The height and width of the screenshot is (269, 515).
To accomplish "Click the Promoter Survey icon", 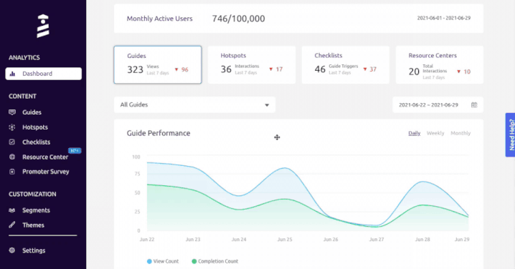I will [12, 172].
